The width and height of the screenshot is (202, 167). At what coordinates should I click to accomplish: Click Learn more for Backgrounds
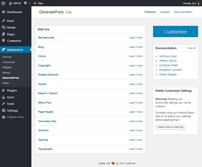coord(136,38)
